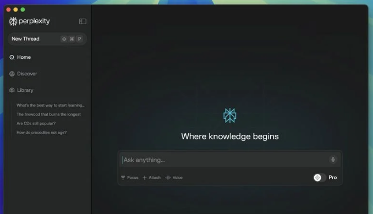The height and width of the screenshot is (214, 373).
Task: Click the Perplexity logo in sidebar
Action: 29,21
